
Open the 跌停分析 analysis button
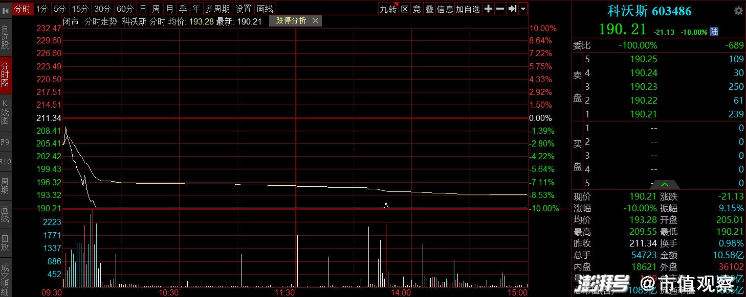coord(291,20)
